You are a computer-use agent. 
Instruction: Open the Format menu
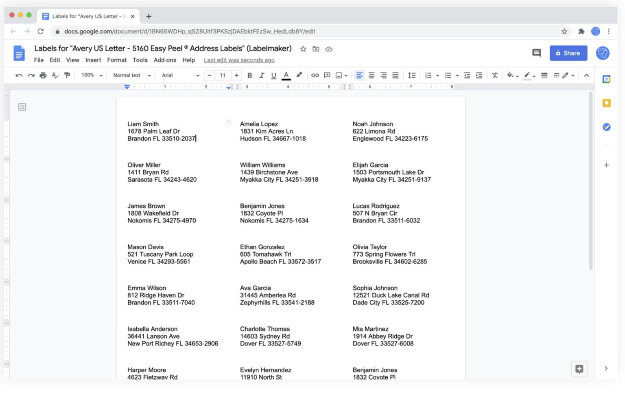(x=117, y=60)
